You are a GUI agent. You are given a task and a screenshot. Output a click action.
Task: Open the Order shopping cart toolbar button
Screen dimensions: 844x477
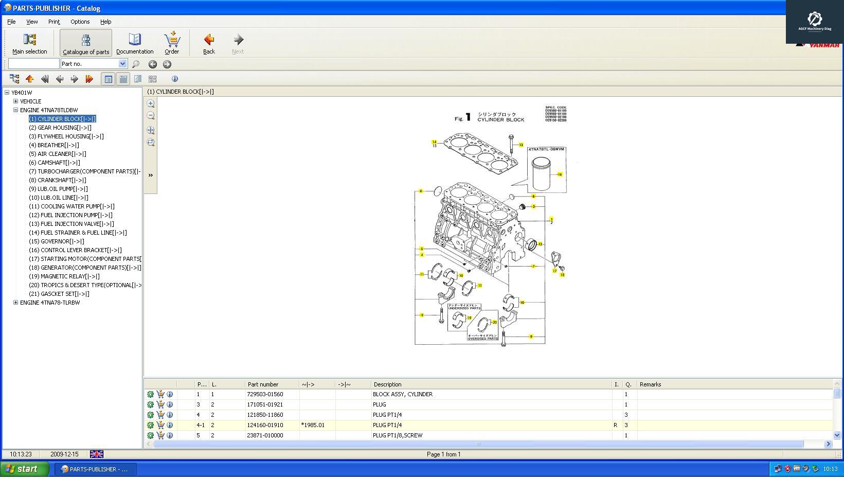(172, 43)
